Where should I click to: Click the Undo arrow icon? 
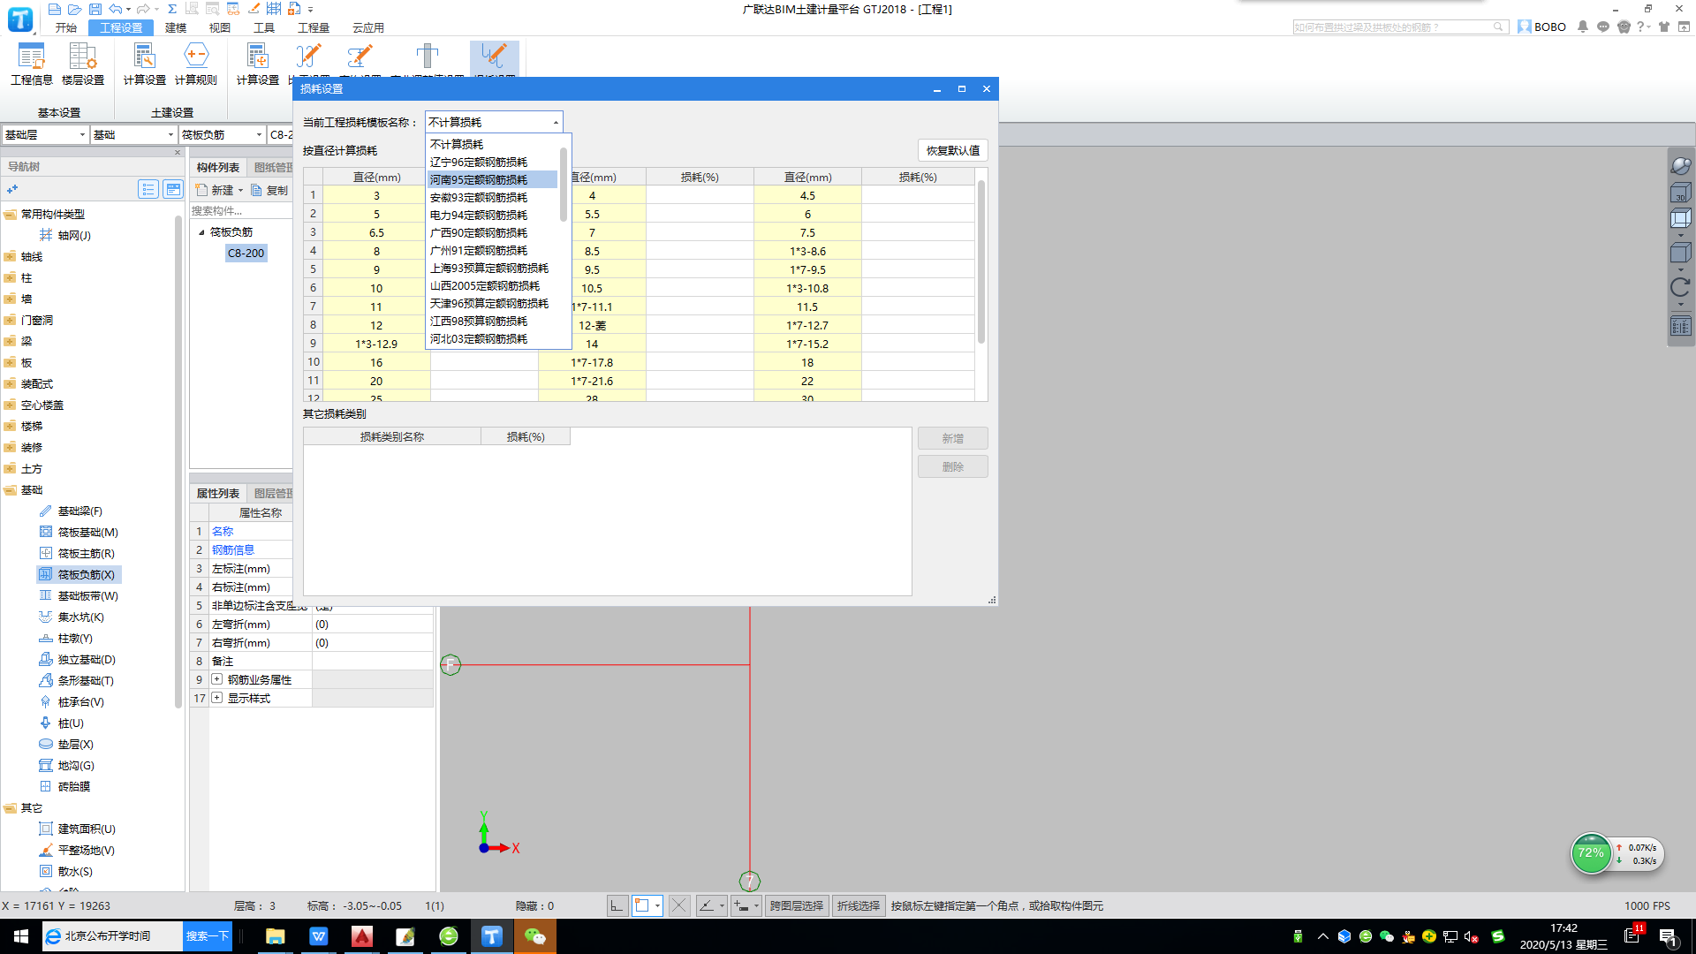tap(116, 9)
